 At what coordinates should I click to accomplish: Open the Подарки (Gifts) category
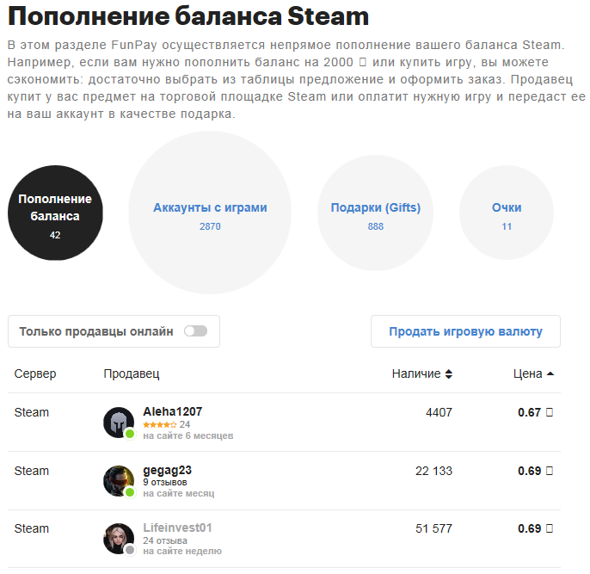[x=376, y=213]
